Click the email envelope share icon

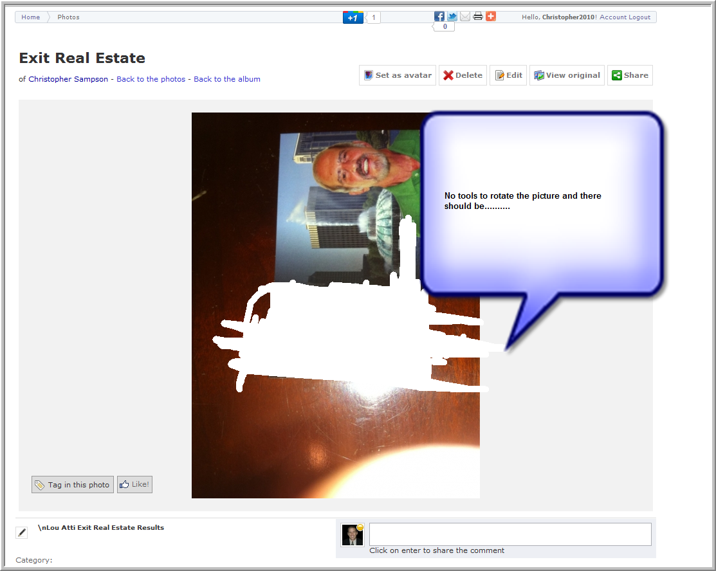[465, 17]
